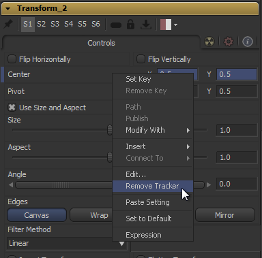
Task: Select the Canvas edges button
Action: [37, 215]
